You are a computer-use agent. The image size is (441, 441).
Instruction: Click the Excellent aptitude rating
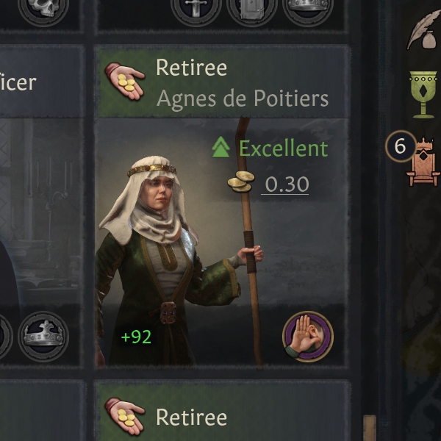coord(283,148)
